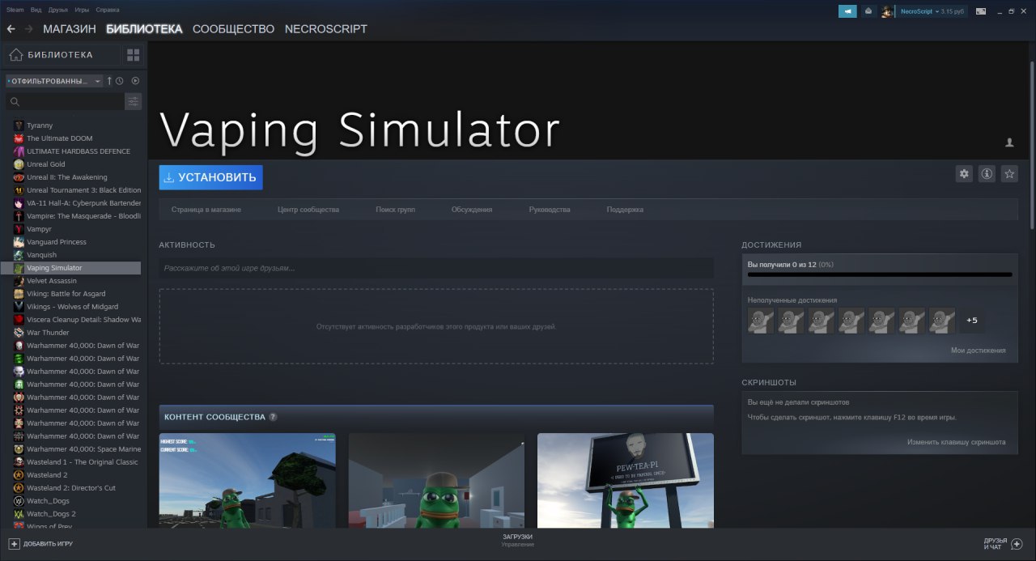Open the Друзья menu
Image resolution: width=1036 pixels, height=561 pixels.
tap(58, 10)
